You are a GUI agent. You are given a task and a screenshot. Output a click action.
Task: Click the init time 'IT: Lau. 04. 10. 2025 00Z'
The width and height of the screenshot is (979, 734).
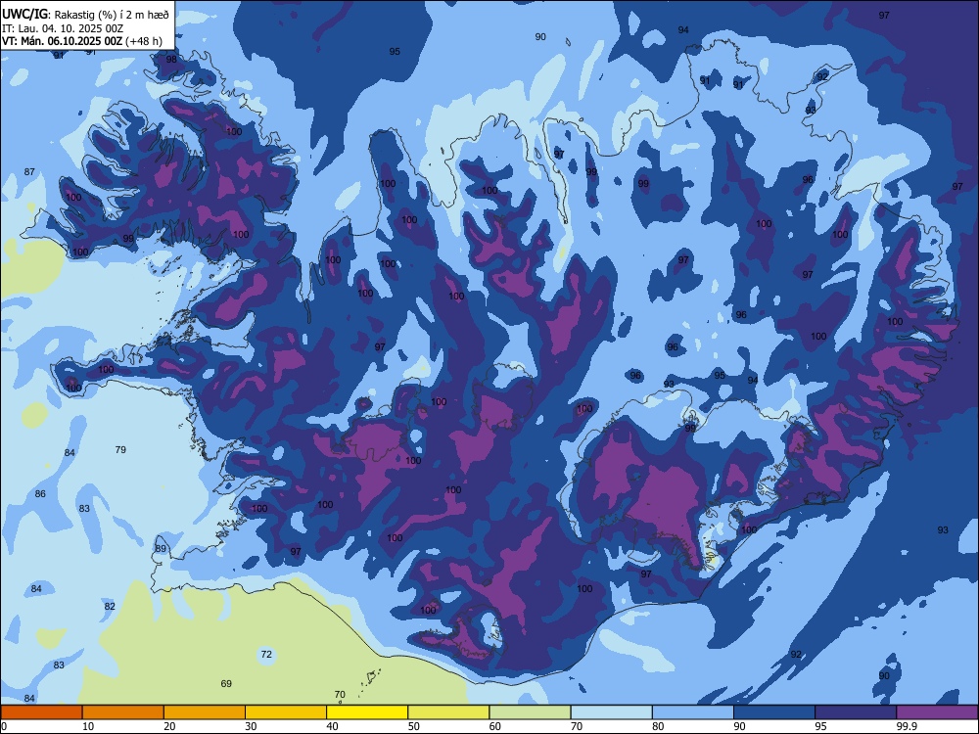63,28
